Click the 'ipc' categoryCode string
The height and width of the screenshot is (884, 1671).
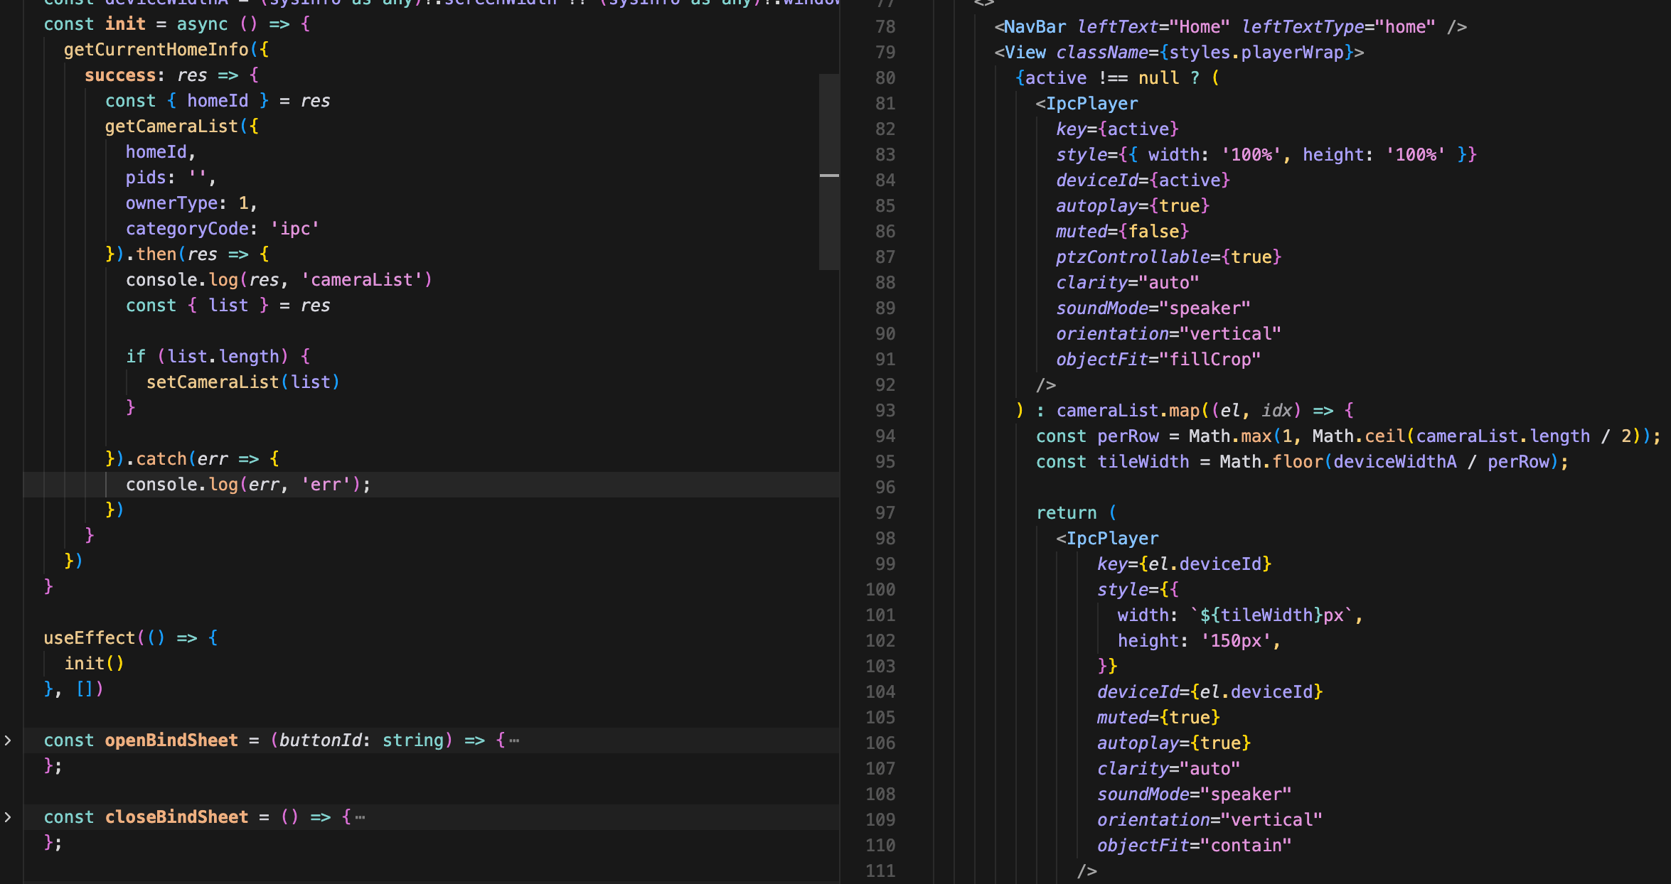294,229
